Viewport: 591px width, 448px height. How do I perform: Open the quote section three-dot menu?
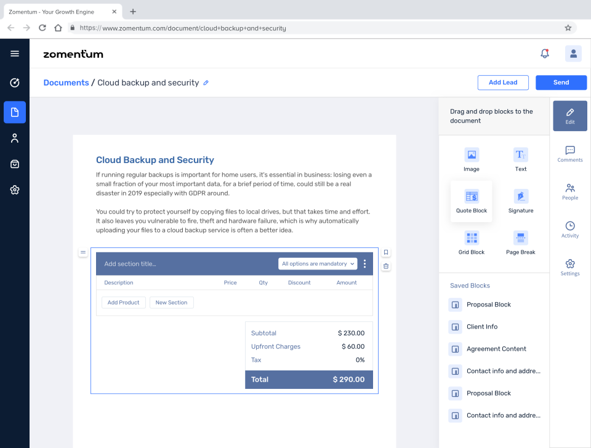[365, 264]
